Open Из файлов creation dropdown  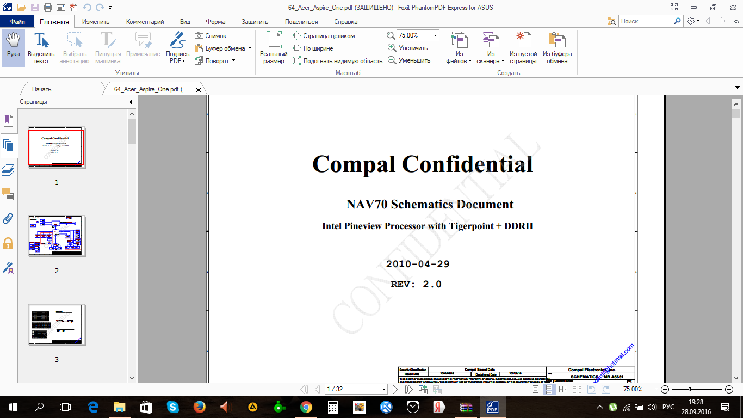[460, 48]
